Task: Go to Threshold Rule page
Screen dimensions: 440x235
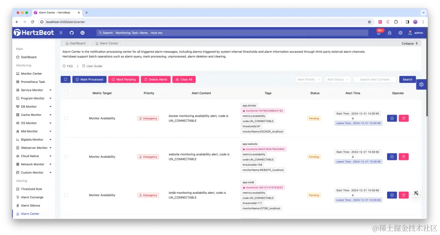Action: (29, 189)
